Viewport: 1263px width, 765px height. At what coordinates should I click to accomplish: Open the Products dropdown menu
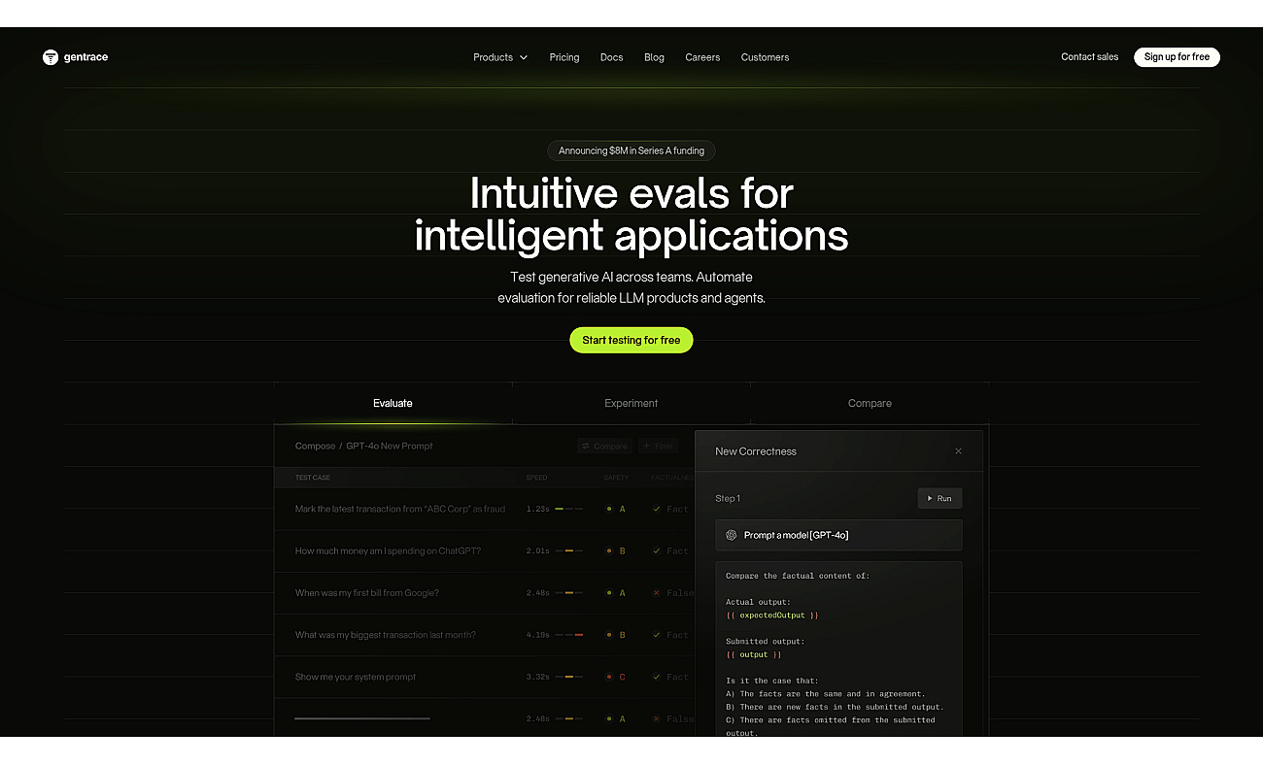coord(500,57)
